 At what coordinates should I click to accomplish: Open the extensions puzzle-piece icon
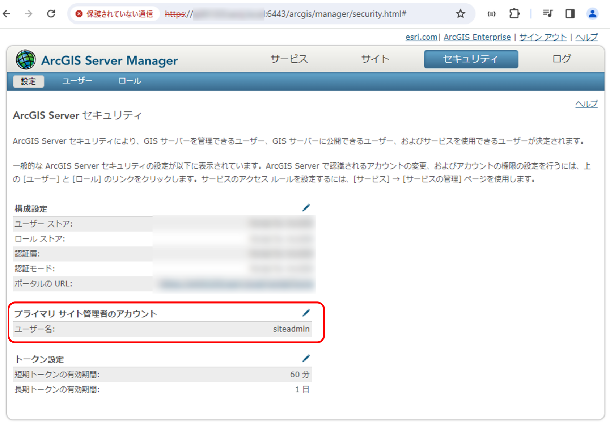coord(514,14)
